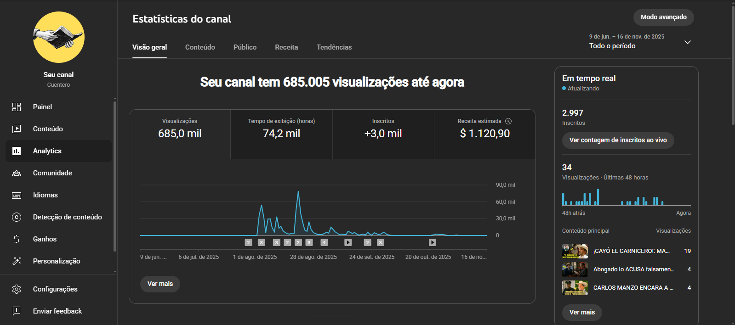This screenshot has height=325, width=735.
Task: Select the Inscritos metric card
Action: click(383, 134)
